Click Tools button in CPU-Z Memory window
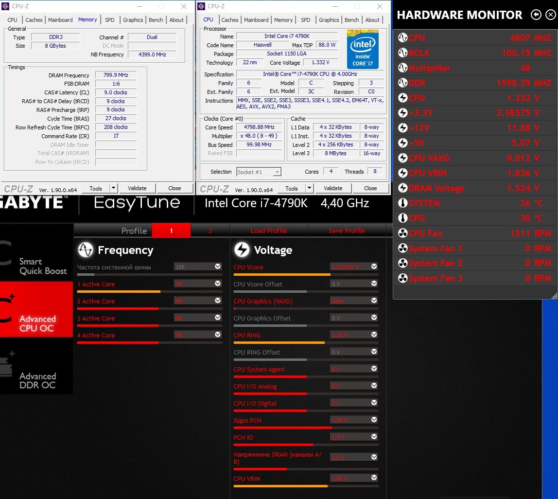 (96, 188)
